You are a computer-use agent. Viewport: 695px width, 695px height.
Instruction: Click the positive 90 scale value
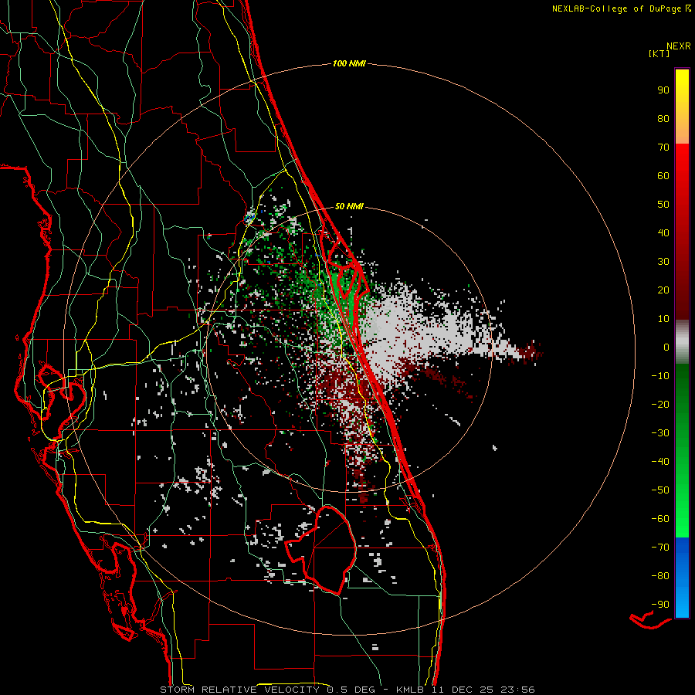coord(663,90)
